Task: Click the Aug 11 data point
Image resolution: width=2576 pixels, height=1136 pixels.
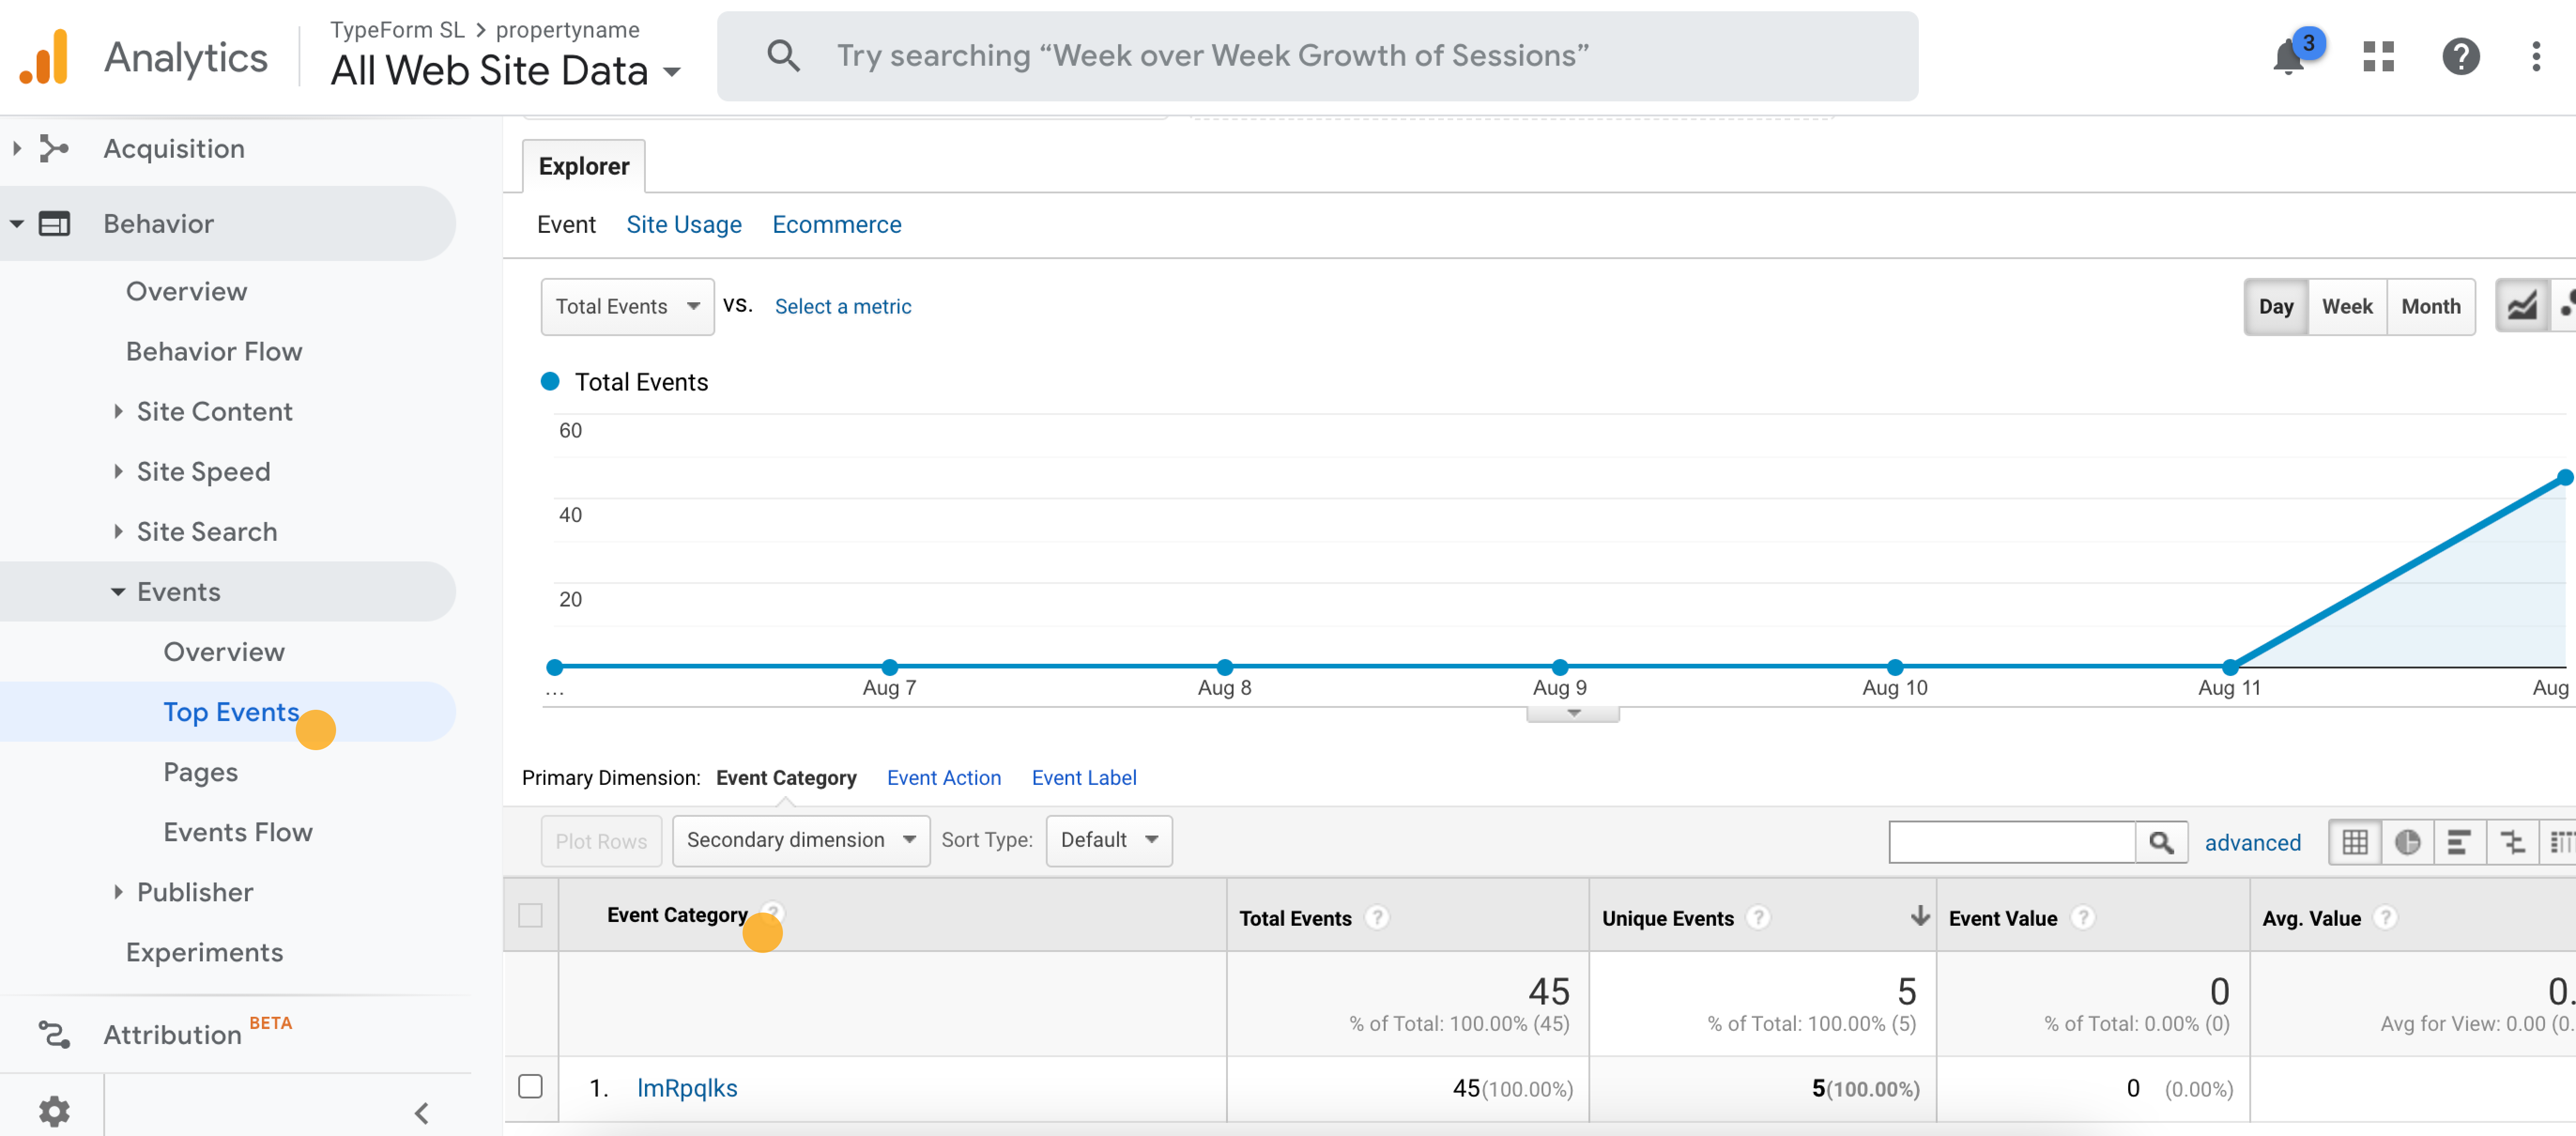Action: coord(2229,667)
